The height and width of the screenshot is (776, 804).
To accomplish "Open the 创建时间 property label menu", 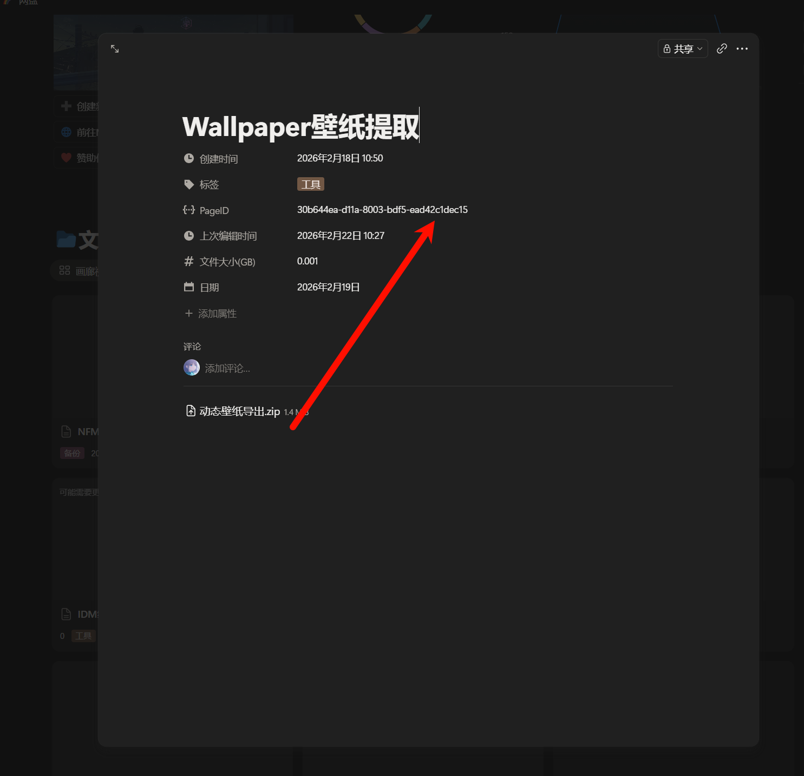I will (x=219, y=159).
